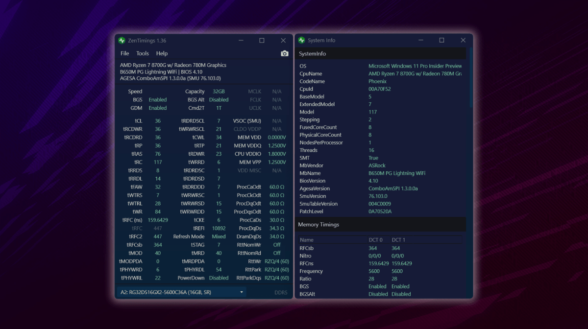Maximize the ZenTimings 1.36 window

[262, 40]
